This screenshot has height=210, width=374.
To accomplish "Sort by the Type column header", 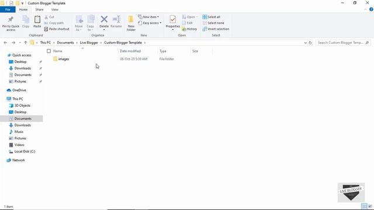I will point(163,51).
